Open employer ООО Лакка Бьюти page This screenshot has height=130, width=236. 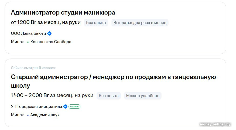28,33
